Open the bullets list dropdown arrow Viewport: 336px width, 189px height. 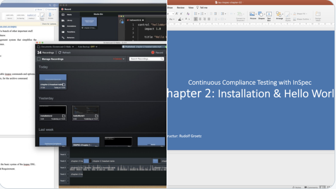[x=199, y=14]
